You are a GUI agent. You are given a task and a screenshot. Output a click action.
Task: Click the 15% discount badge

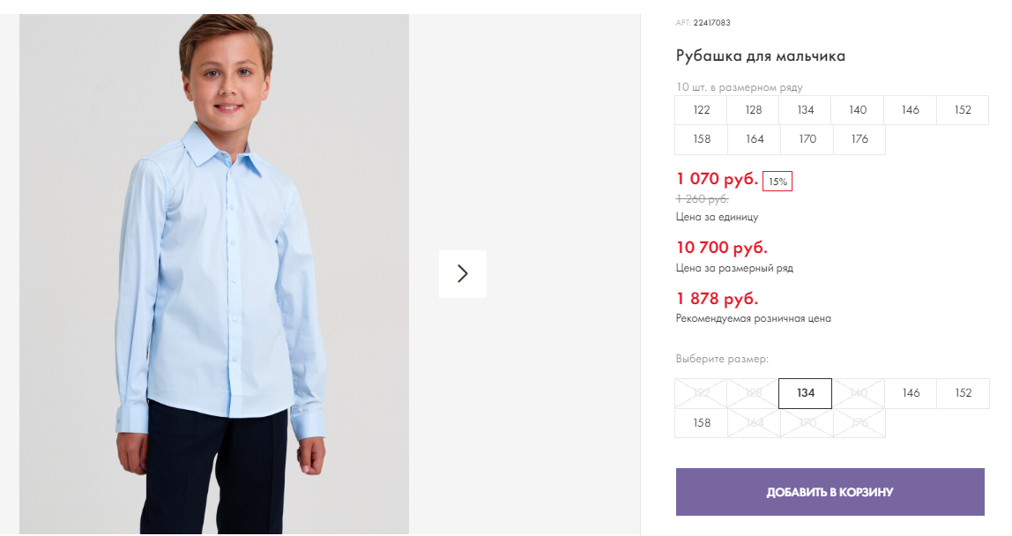point(778,182)
